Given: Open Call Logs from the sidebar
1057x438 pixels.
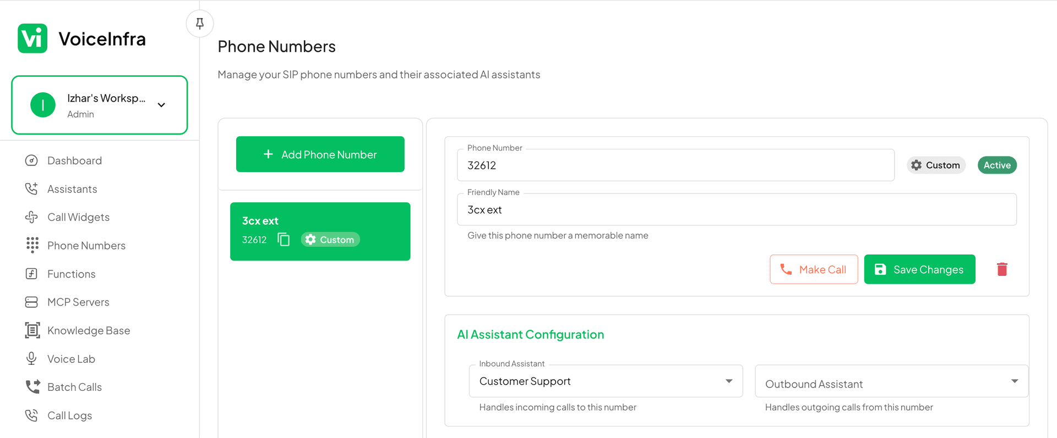Looking at the screenshot, I should coord(69,415).
